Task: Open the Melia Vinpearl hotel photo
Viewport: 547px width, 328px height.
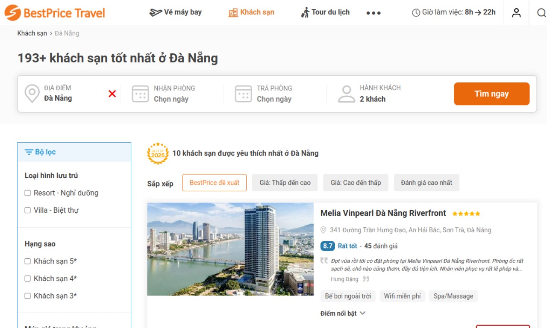Action: tap(230, 249)
